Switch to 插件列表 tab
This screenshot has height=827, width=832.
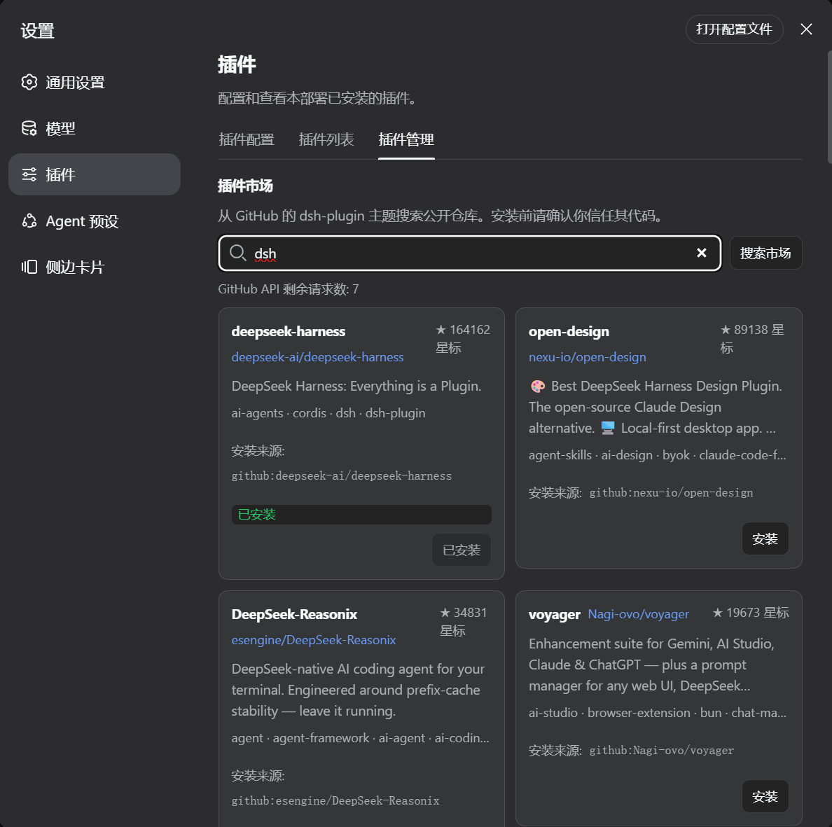[x=326, y=139]
